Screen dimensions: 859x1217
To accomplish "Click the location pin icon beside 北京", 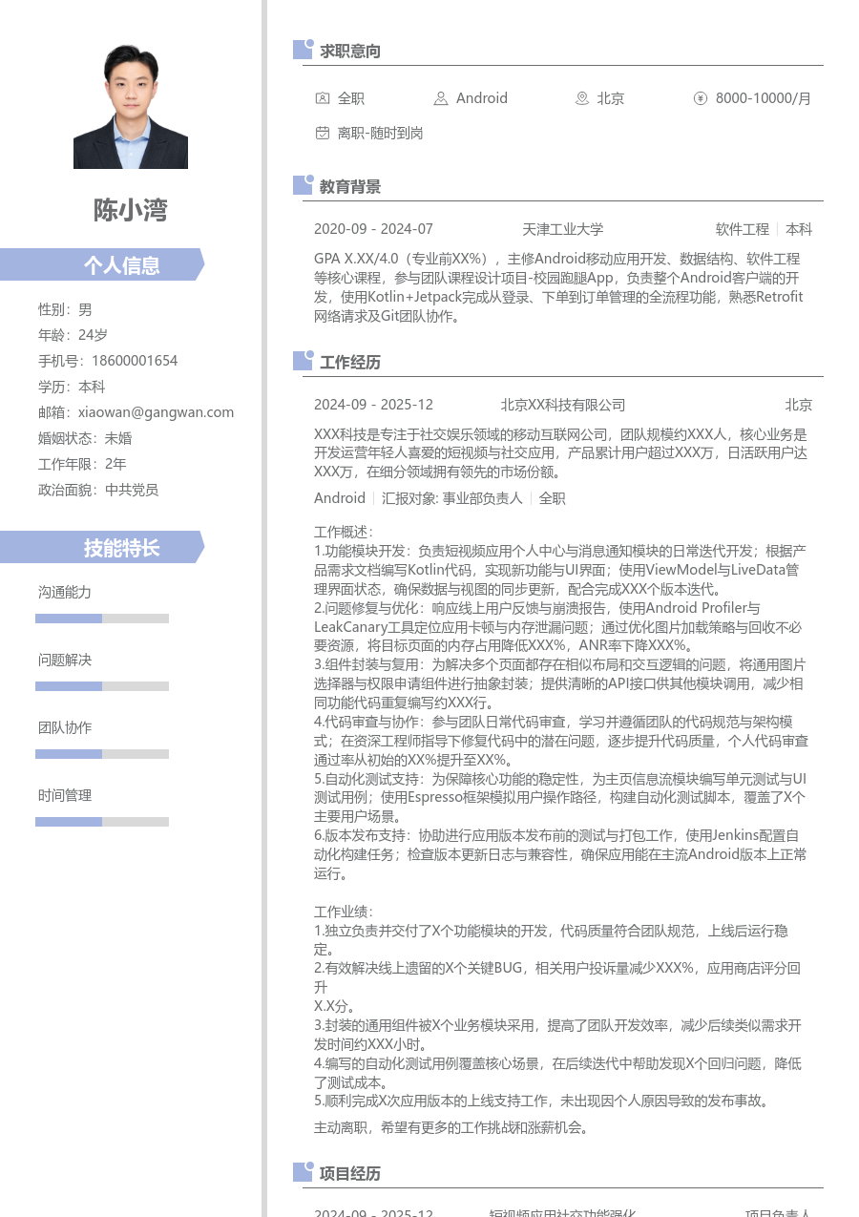I will click(x=582, y=97).
